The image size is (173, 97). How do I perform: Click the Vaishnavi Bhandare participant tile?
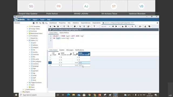(141, 8)
